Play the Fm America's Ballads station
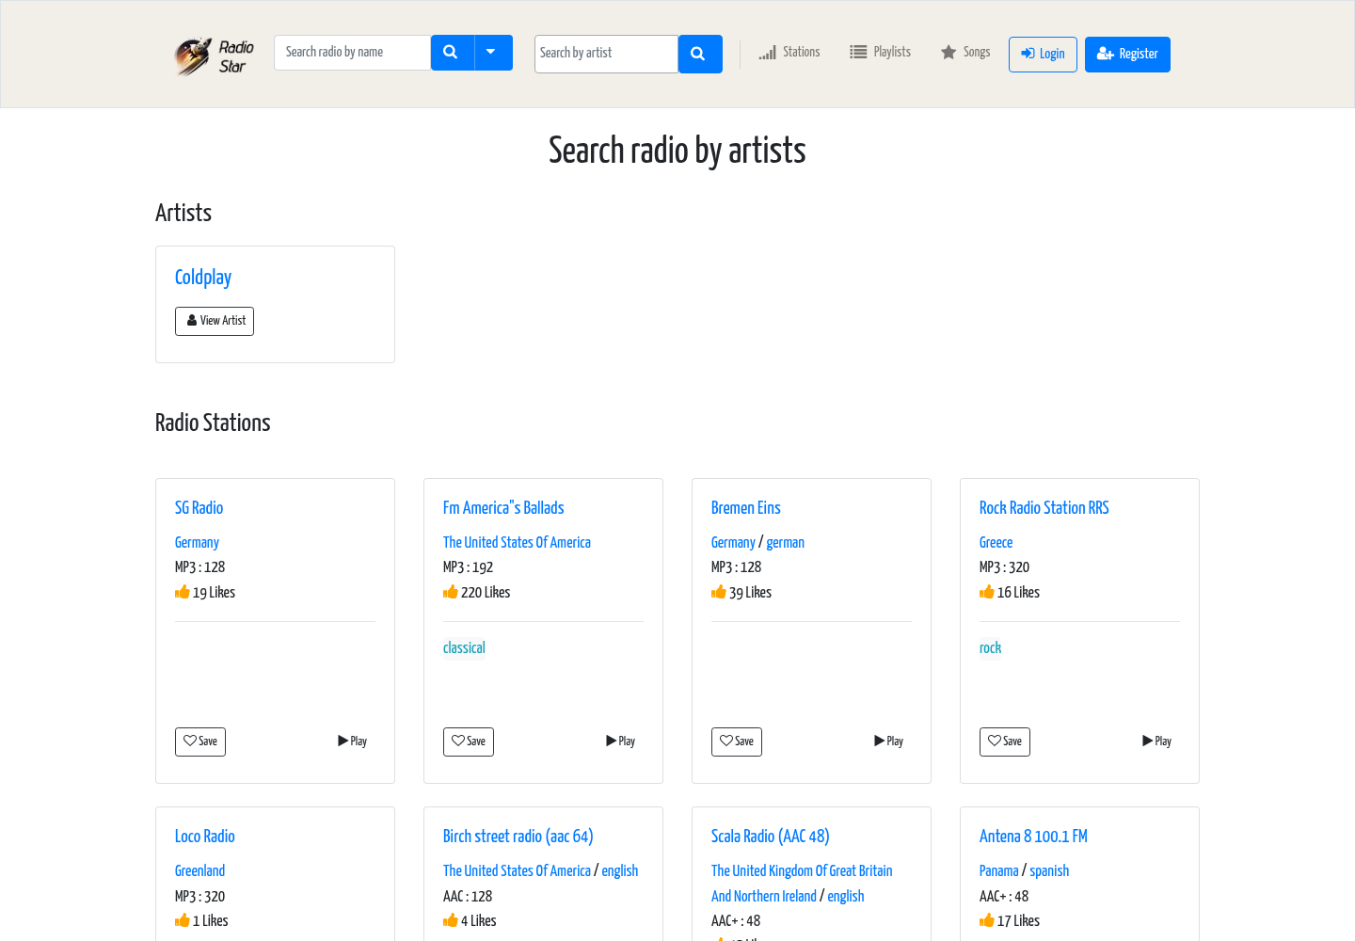Screen dimensions: 1355x941 point(620,742)
